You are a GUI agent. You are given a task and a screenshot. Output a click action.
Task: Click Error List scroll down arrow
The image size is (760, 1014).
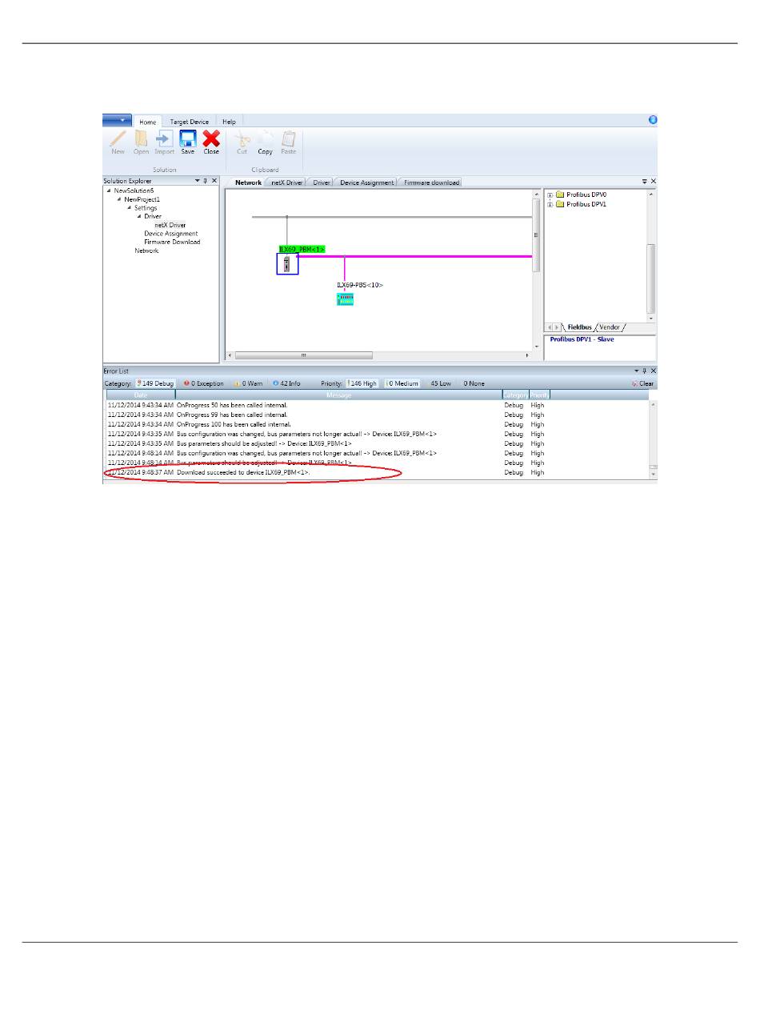pos(653,475)
